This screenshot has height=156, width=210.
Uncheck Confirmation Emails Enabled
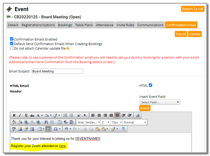[x=12, y=39]
